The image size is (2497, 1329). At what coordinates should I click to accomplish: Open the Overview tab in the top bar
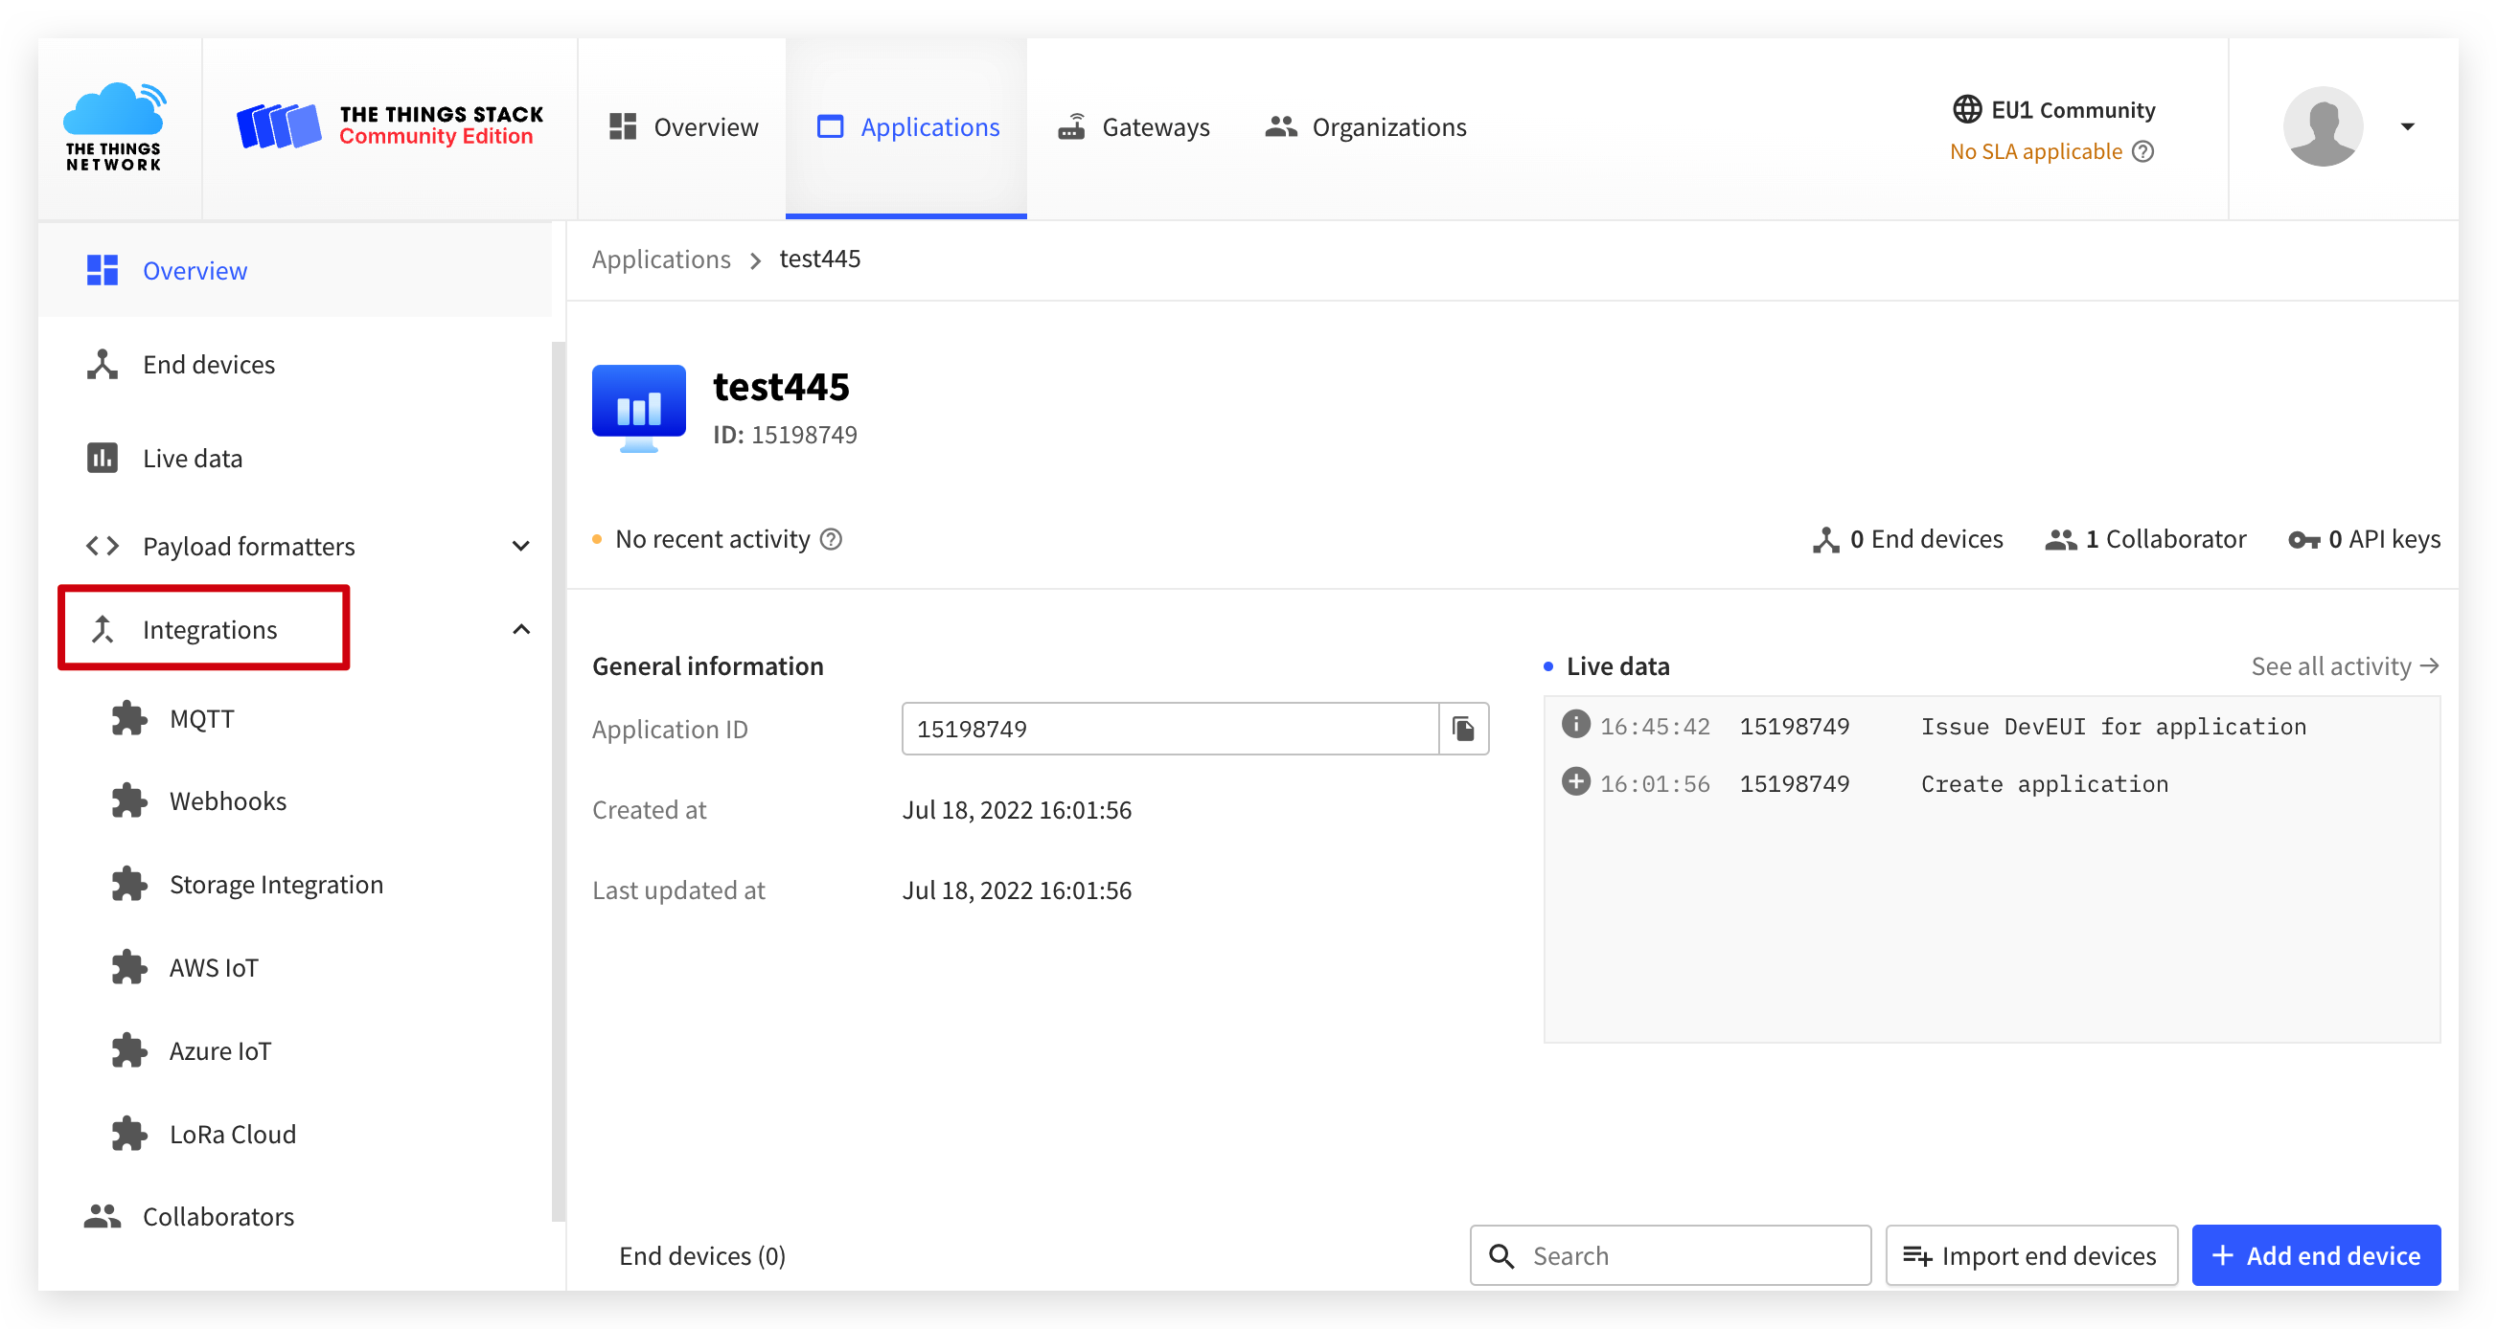point(682,127)
